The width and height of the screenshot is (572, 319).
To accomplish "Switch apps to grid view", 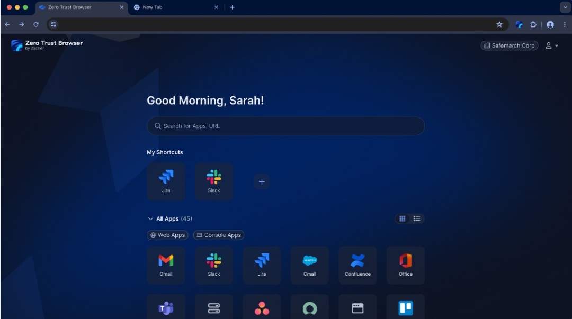I will click(403, 218).
